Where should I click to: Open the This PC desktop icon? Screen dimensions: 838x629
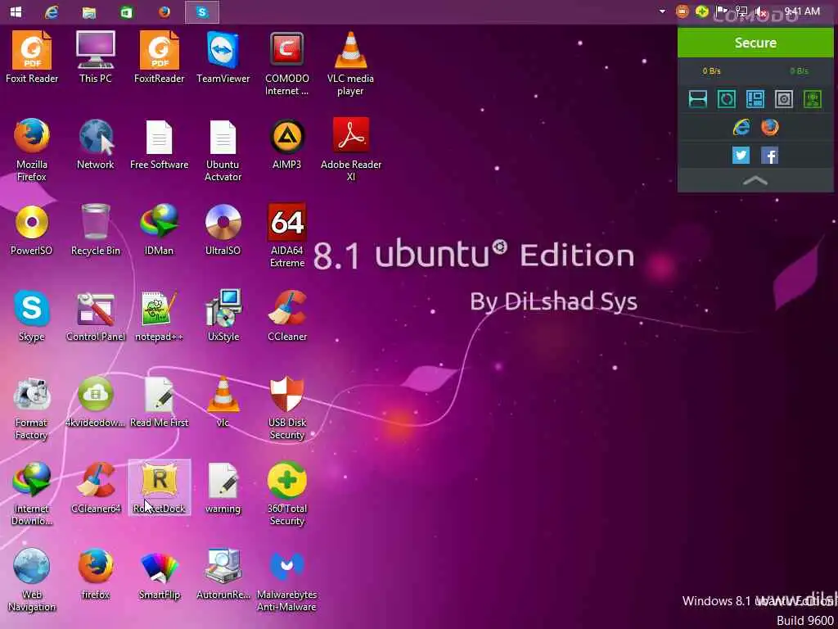(96, 57)
